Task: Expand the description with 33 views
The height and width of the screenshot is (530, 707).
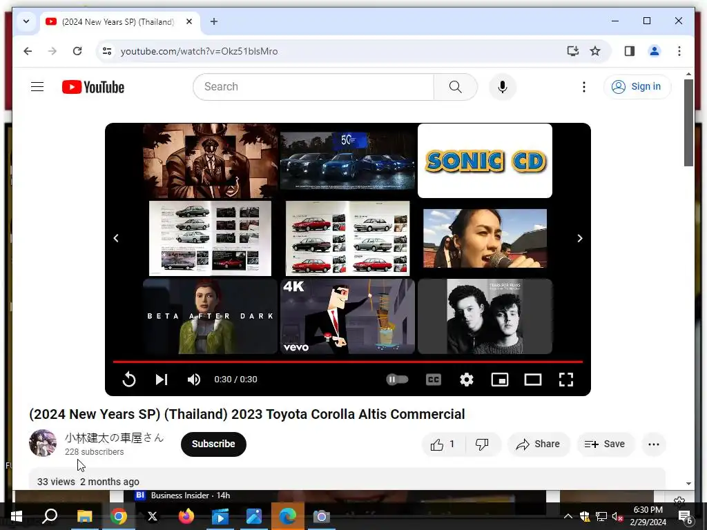Action: 347,479
